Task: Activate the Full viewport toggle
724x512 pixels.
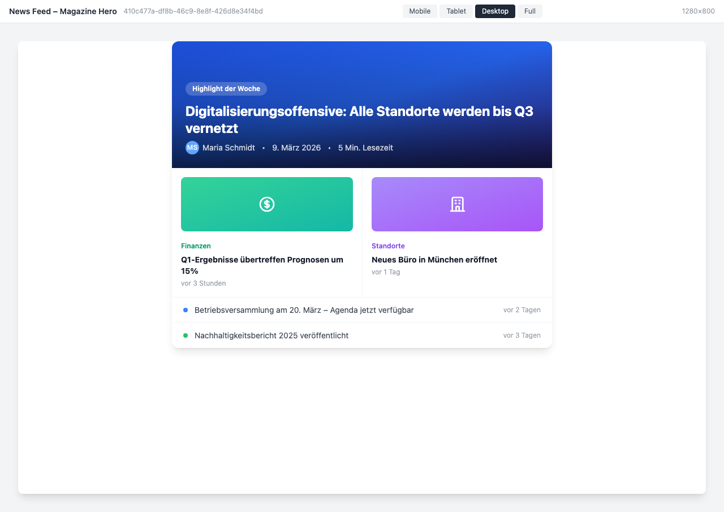Action: [x=529, y=11]
